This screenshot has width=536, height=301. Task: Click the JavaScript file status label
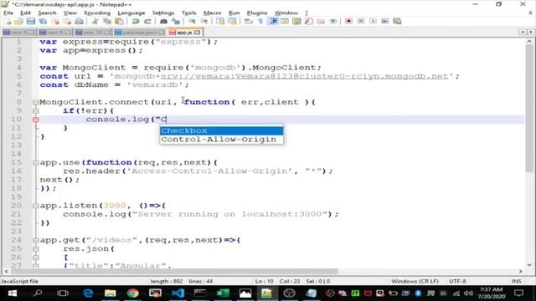point(20,281)
